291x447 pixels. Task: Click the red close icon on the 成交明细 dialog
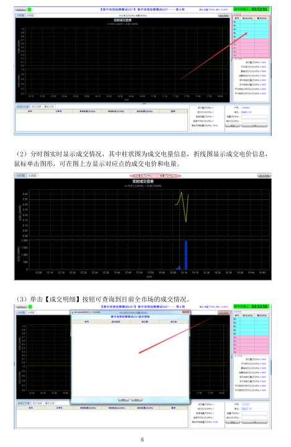coord(186,312)
